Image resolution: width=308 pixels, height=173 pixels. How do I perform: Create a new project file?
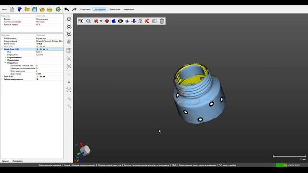pyautogui.click(x=12, y=9)
